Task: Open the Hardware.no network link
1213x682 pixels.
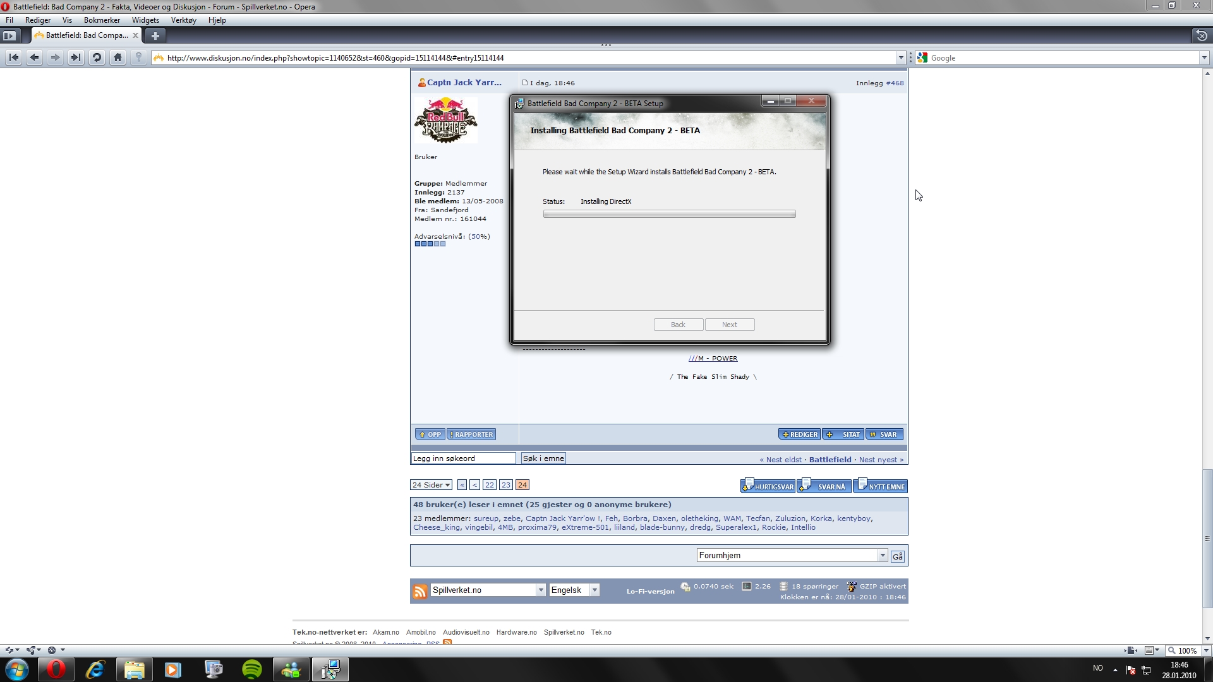Action: (x=516, y=632)
